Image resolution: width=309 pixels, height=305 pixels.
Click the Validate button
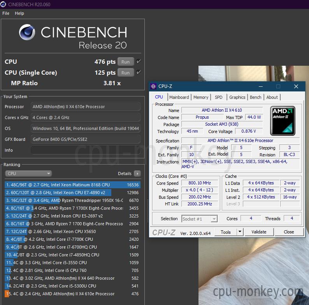point(259,232)
